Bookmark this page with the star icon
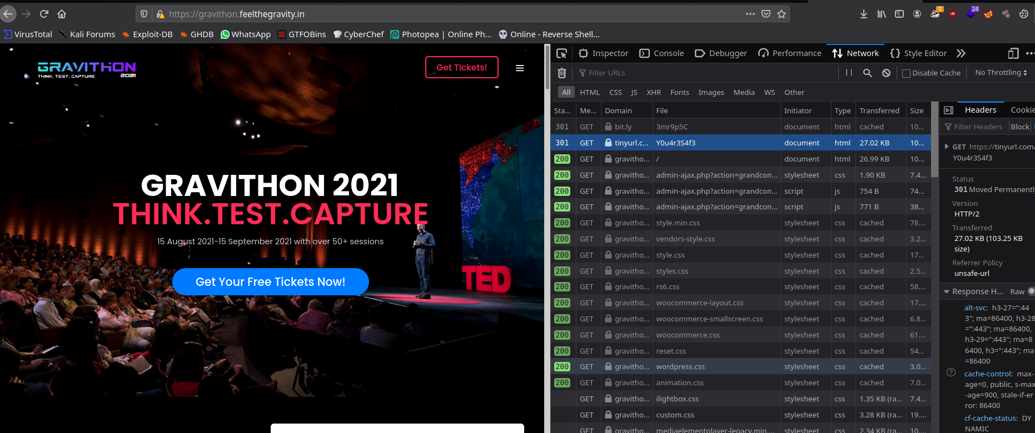The height and width of the screenshot is (433, 1035). pyautogui.click(x=782, y=14)
